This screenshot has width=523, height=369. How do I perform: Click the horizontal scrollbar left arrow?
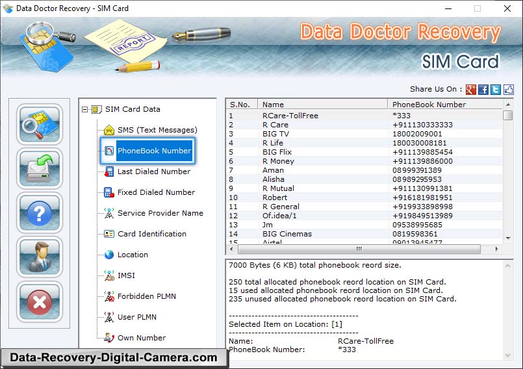[231, 249]
